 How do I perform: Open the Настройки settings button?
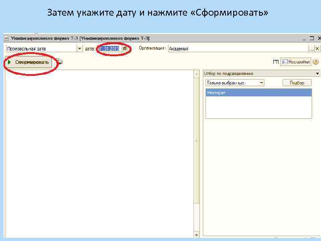coord(296,62)
